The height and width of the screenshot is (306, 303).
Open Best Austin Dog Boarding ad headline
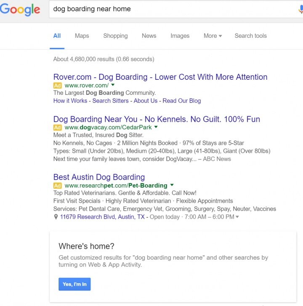coord(99,177)
